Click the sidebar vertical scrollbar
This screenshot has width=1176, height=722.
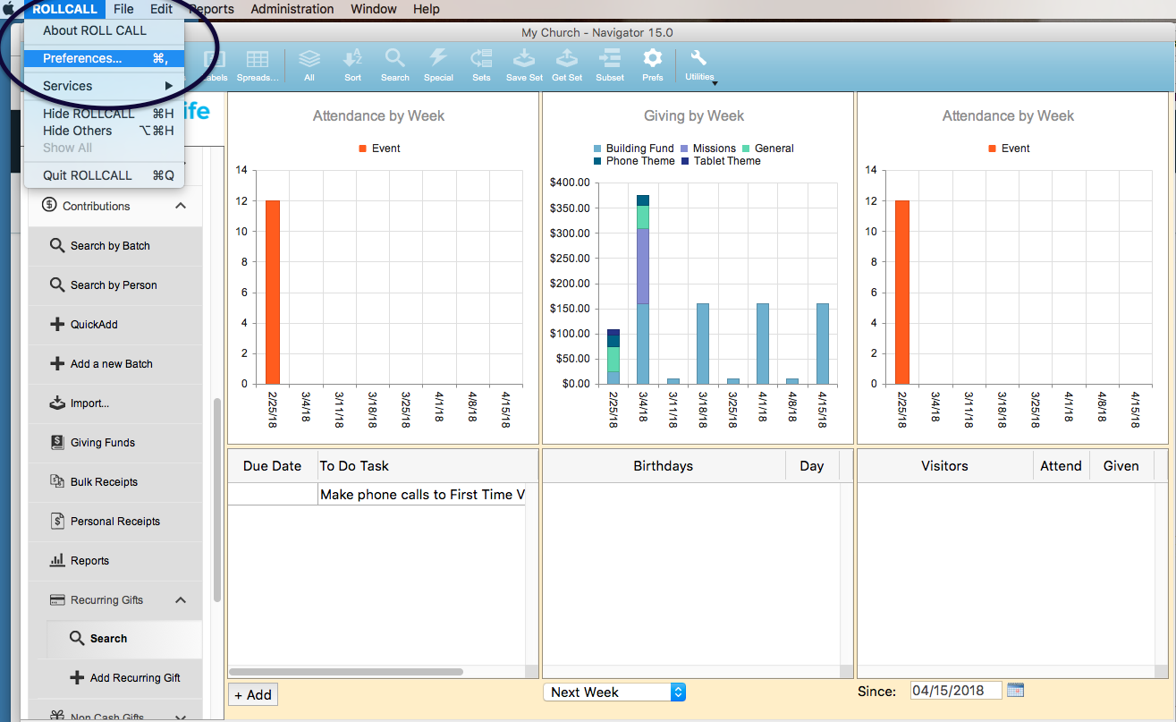(x=216, y=499)
